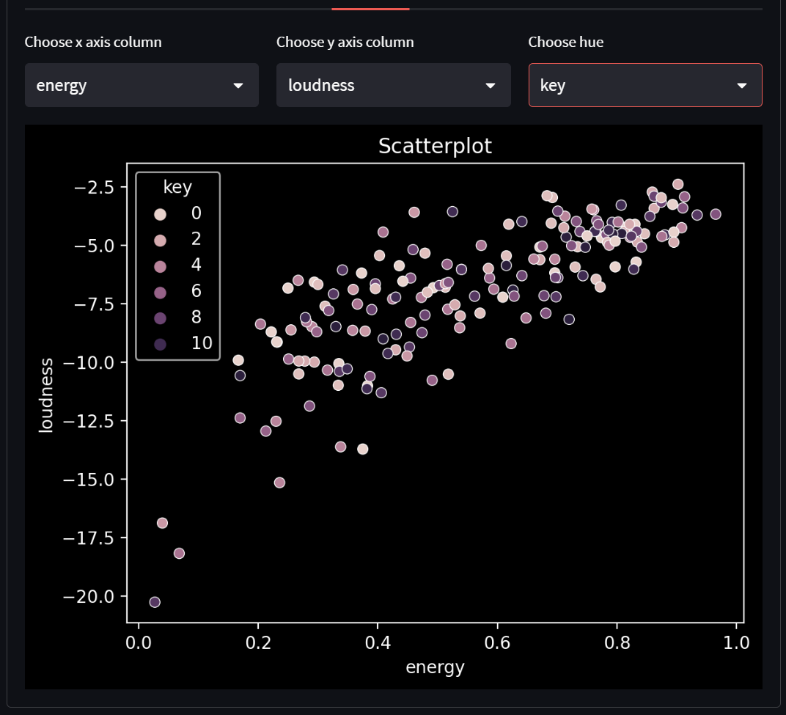Click the Scatterplot chart title
Viewport: 786px width, 715px height.
[x=435, y=145]
